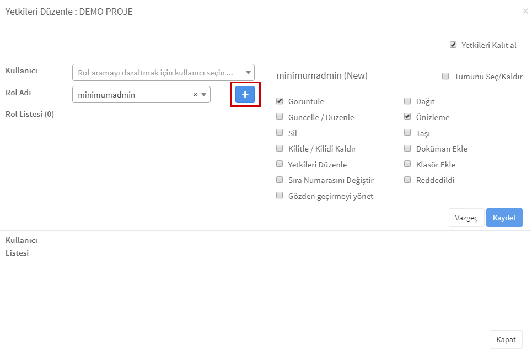Image resolution: width=532 pixels, height=357 pixels.
Task: Enable Sıra Numarasını Değiştir checkbox
Action: pos(280,180)
